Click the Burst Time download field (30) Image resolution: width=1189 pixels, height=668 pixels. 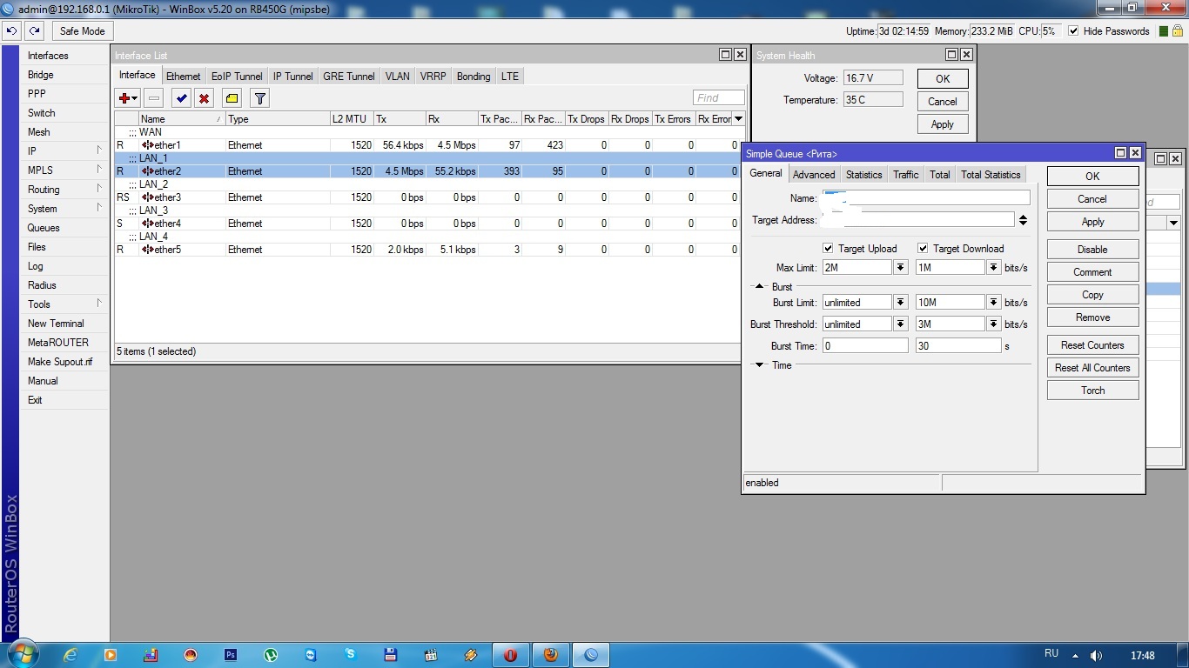[958, 345]
